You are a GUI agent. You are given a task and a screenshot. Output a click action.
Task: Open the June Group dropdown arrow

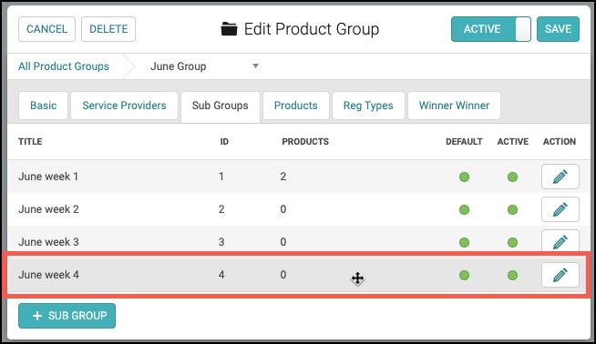pyautogui.click(x=255, y=66)
